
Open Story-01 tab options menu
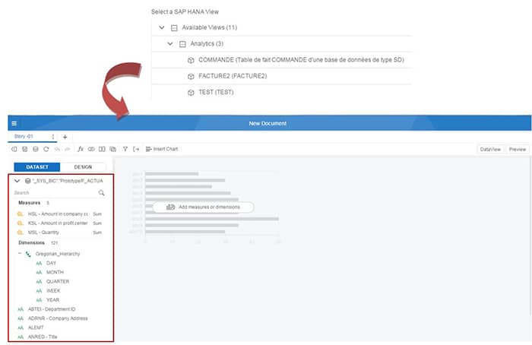click(53, 136)
